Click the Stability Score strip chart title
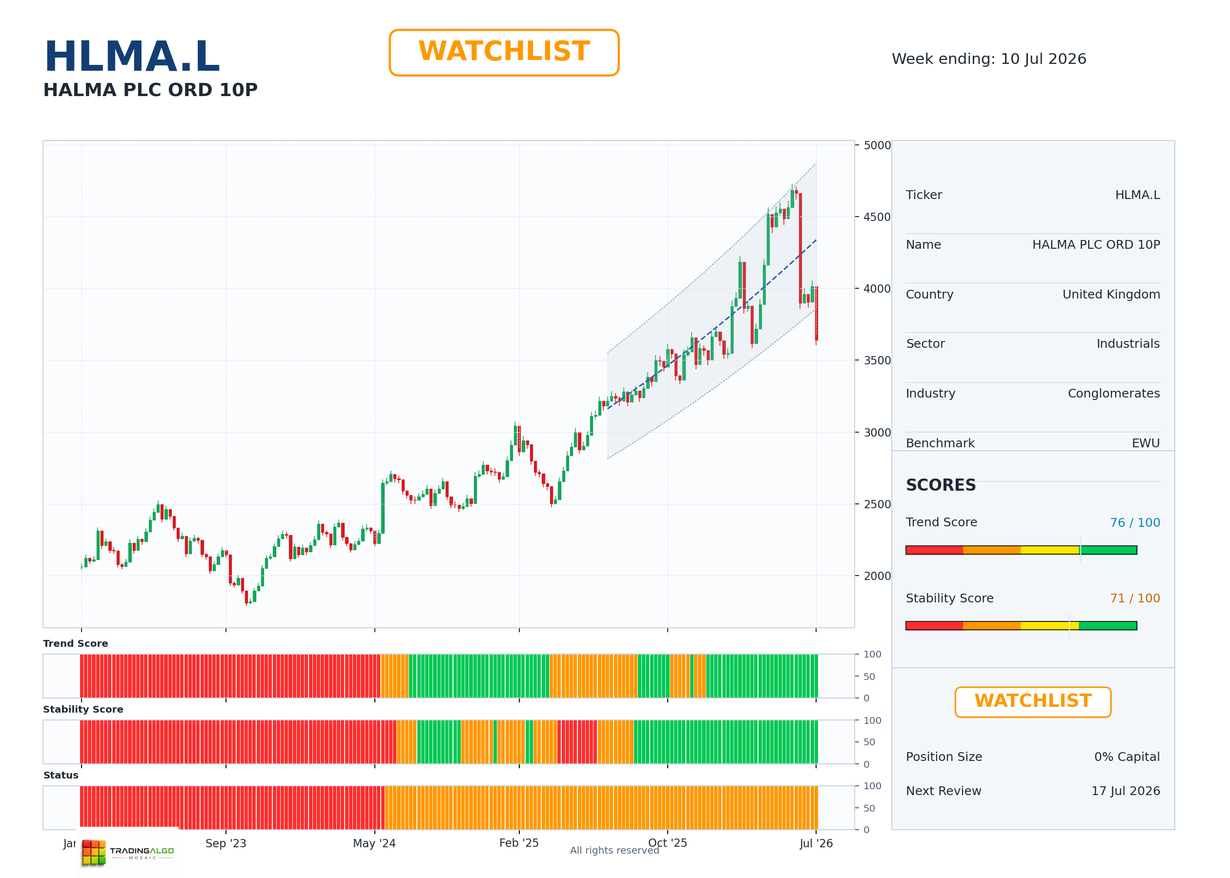This screenshot has height=878, width=1230. (x=83, y=709)
